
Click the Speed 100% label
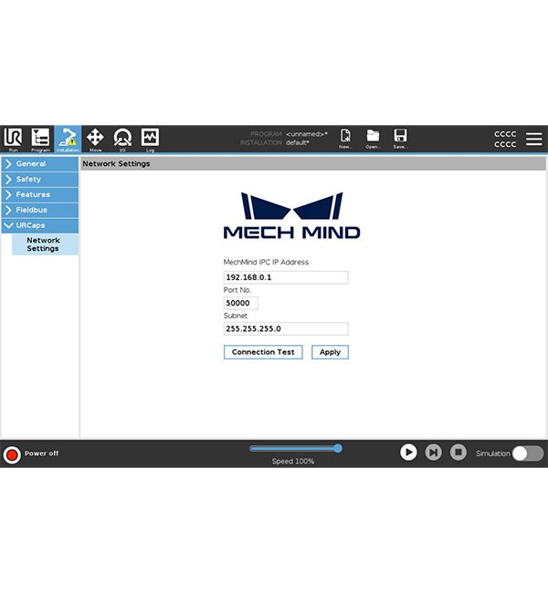[293, 462]
